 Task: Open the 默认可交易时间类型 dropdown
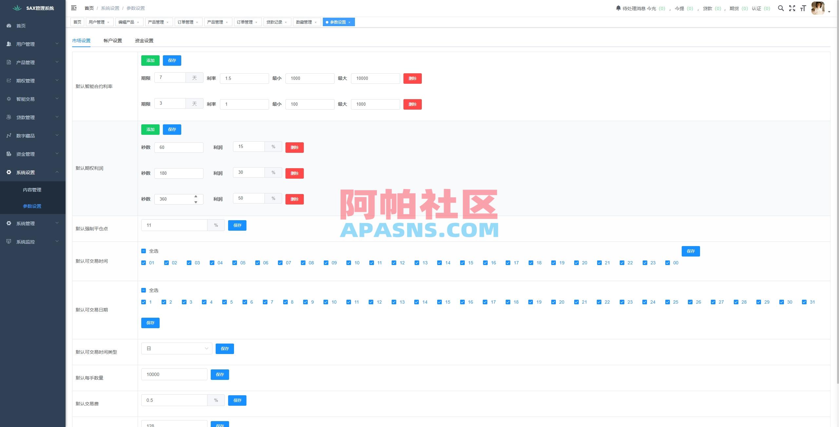176,348
